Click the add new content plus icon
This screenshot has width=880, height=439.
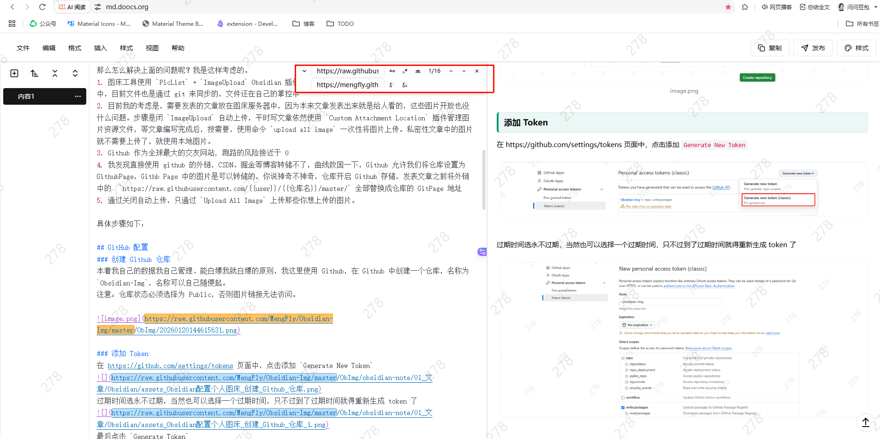coord(14,73)
